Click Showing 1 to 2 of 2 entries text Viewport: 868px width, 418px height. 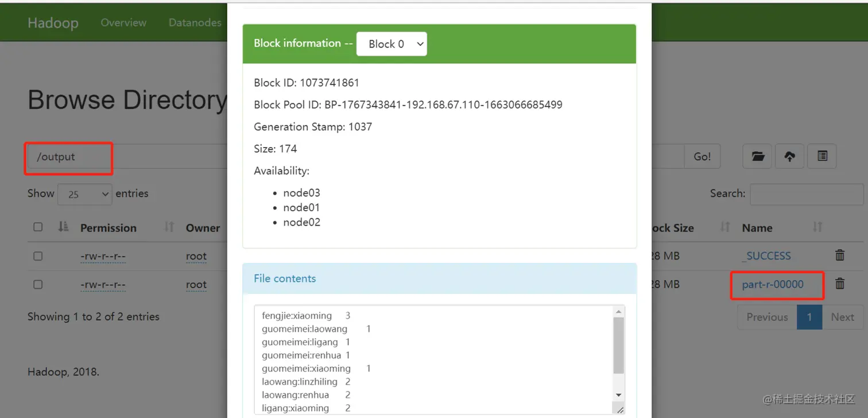(94, 316)
